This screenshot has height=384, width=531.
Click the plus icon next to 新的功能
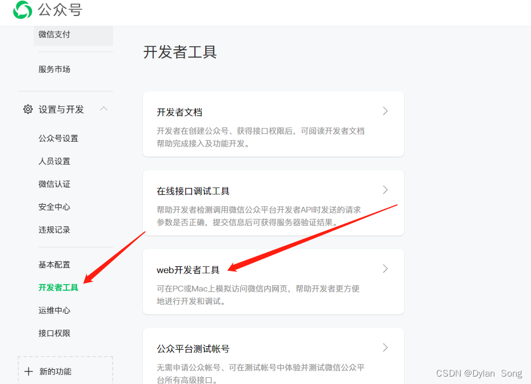click(x=29, y=371)
